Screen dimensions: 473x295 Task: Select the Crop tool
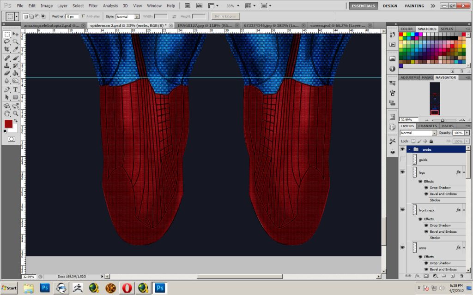click(x=7, y=49)
